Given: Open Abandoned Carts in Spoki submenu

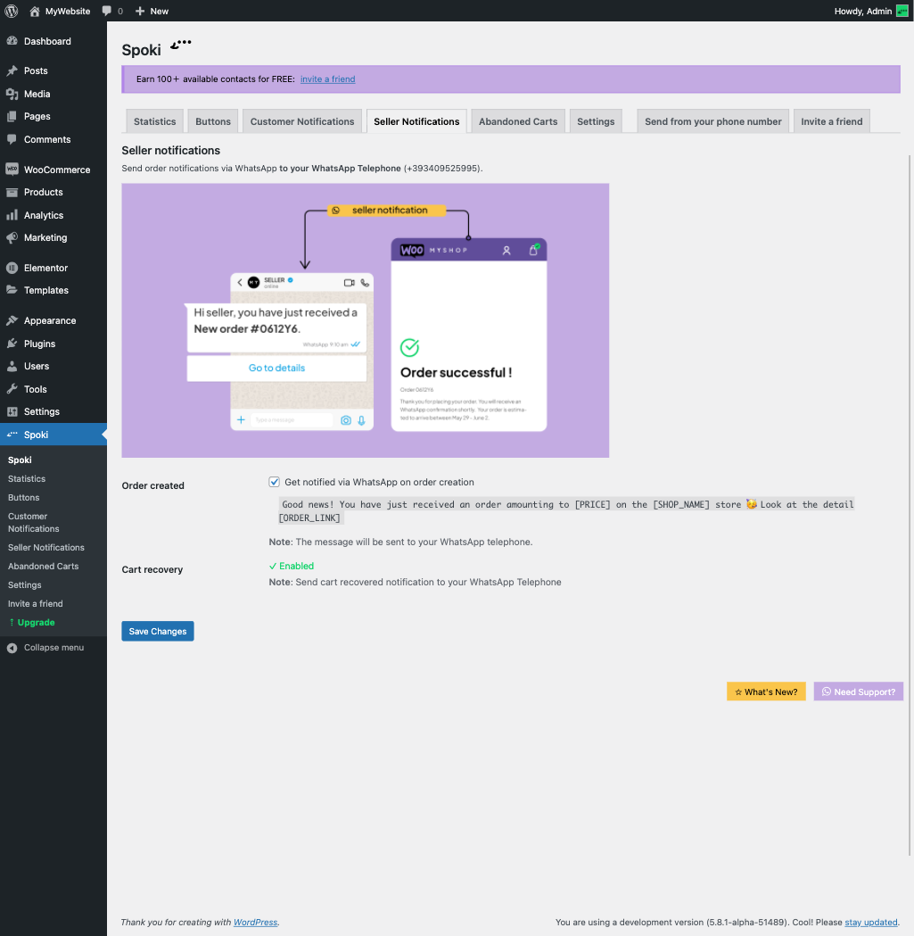Looking at the screenshot, I should coord(43,566).
